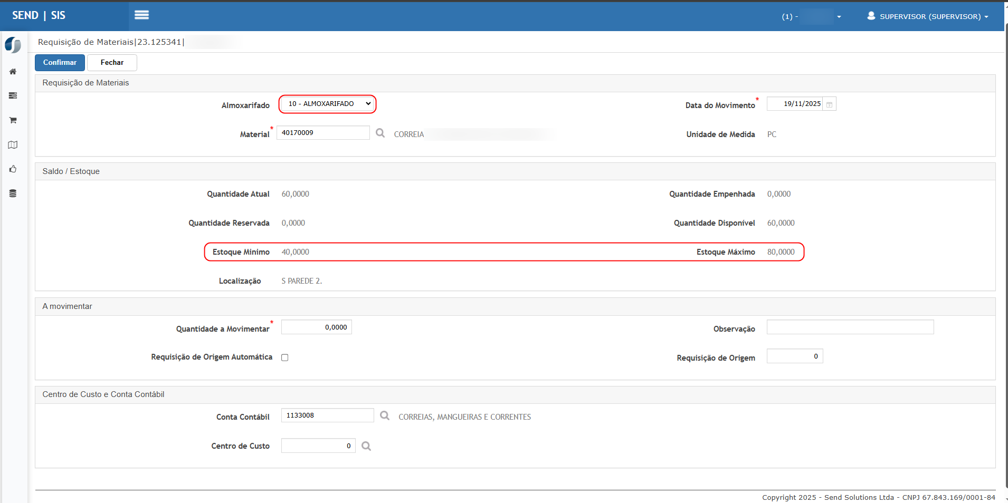Click the Observação text field

click(x=850, y=327)
